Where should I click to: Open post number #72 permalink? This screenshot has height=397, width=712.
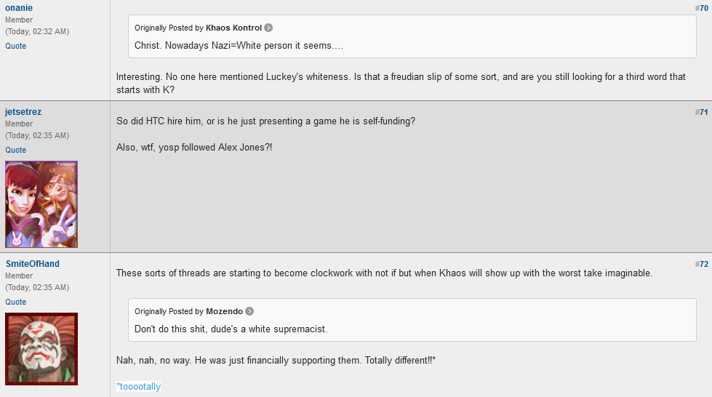coord(701,264)
